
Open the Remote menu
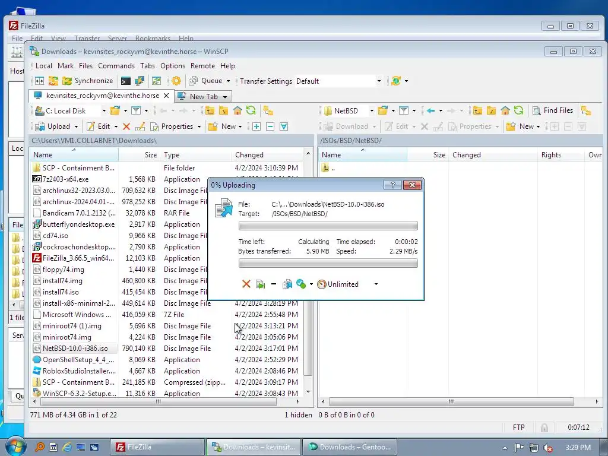coord(202,66)
